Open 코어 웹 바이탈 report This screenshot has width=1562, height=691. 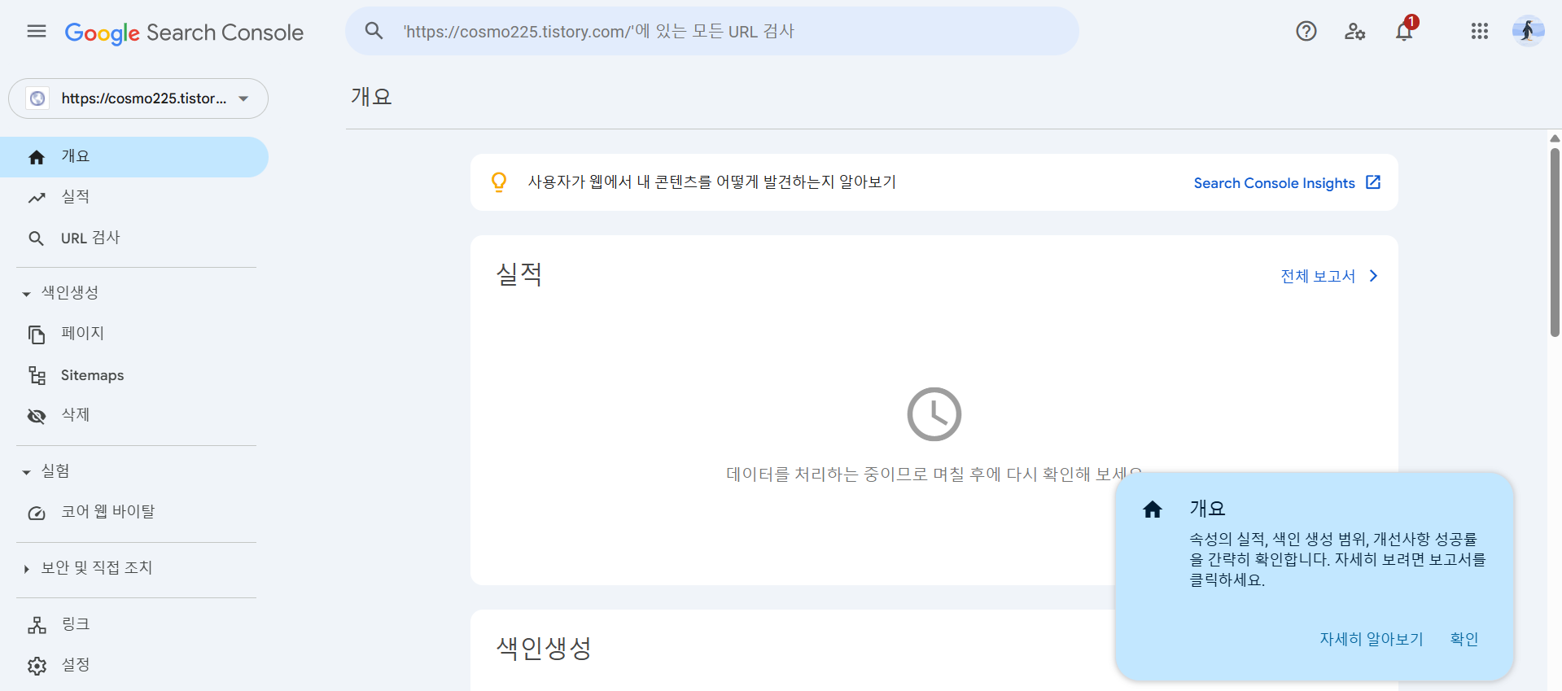tap(134, 513)
